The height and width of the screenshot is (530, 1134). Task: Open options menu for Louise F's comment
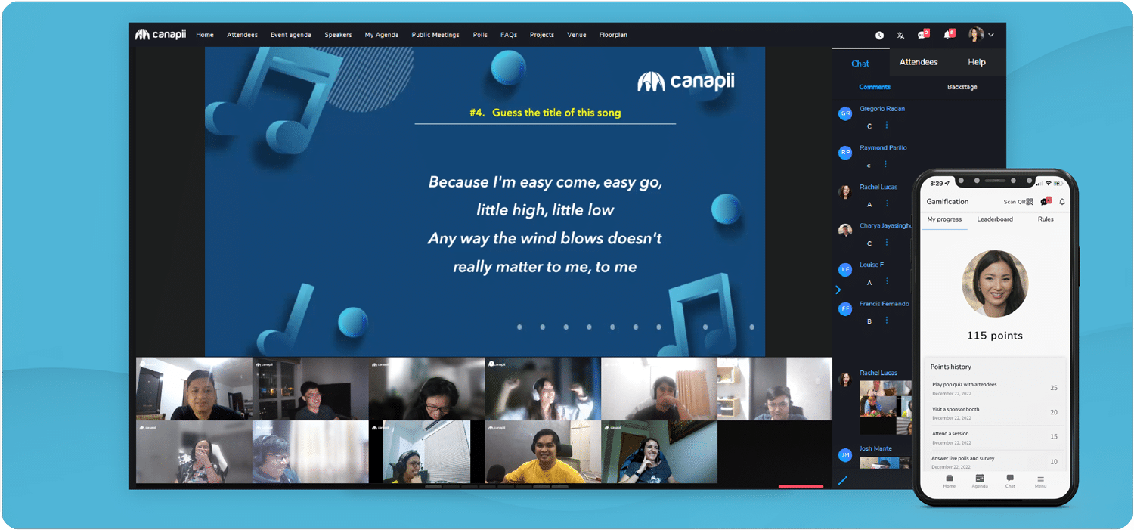click(x=887, y=282)
